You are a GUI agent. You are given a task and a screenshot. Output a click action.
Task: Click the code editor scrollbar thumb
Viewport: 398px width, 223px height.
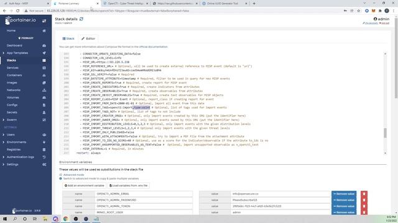[x=385, y=133]
